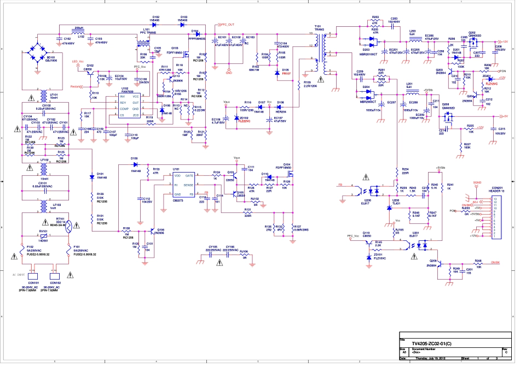520x367 pixels.
Task: Select the U101 OB2273 controller block
Action: point(183,185)
